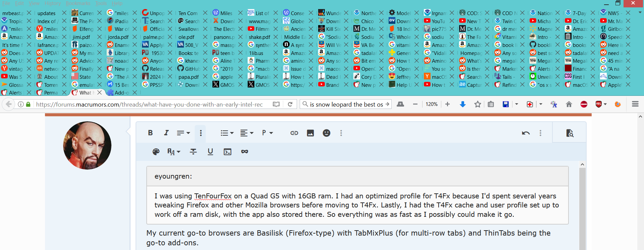Open the text color palette

tap(156, 152)
